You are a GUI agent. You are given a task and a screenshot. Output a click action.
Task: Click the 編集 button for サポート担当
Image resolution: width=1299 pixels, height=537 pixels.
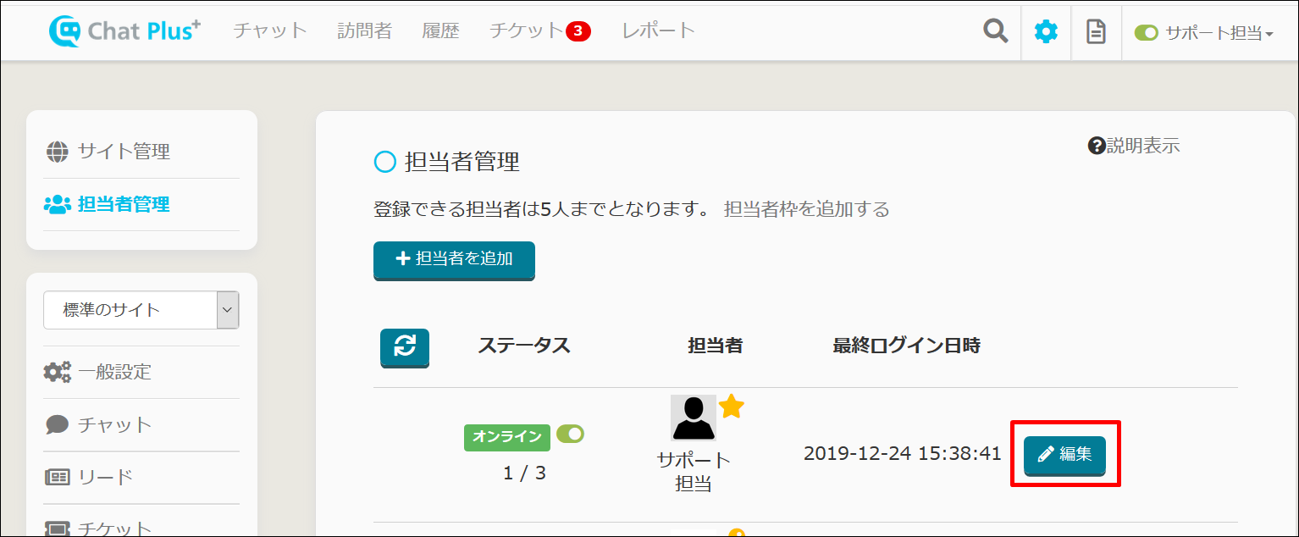1065,455
